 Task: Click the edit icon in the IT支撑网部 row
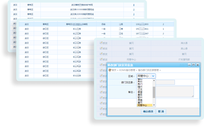(101, 60)
